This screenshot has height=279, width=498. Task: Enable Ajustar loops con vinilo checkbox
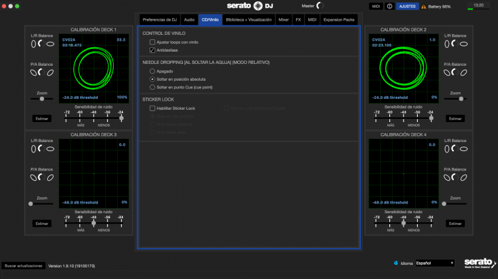point(152,42)
